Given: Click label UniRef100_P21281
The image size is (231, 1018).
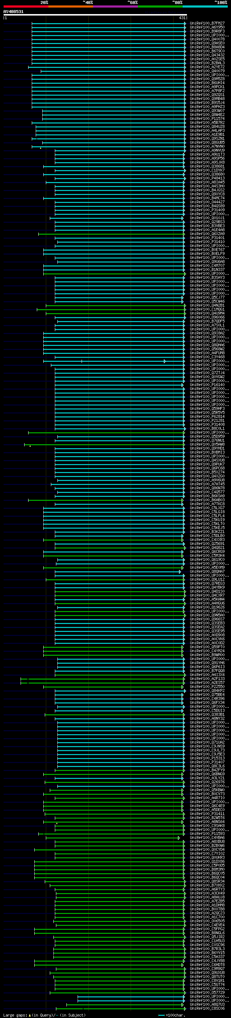Looking at the screenshot, I should [207, 420].
